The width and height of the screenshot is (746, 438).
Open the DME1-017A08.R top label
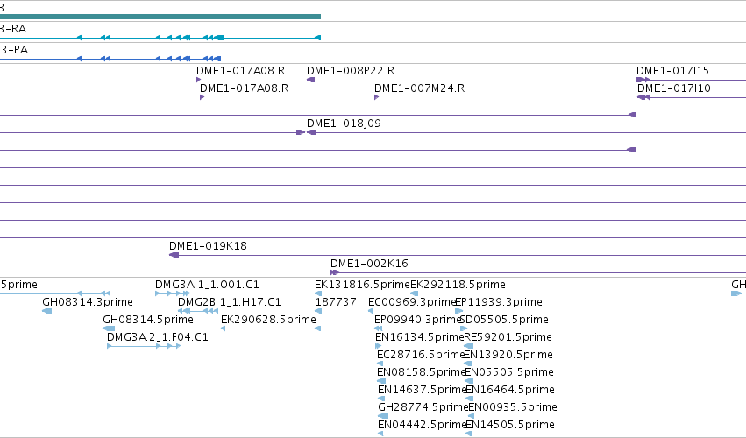click(x=241, y=71)
